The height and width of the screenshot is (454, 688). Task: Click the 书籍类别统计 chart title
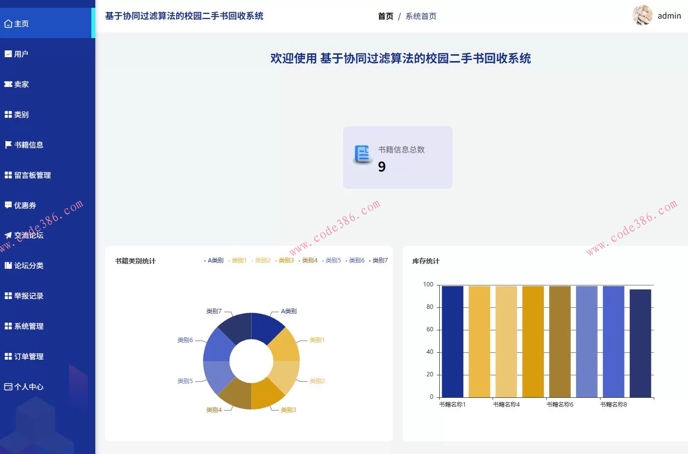click(135, 261)
